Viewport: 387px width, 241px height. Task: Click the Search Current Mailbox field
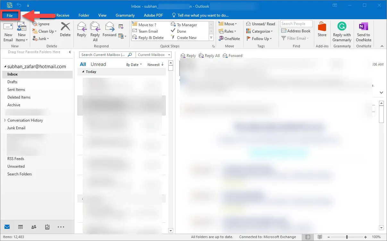pos(107,55)
